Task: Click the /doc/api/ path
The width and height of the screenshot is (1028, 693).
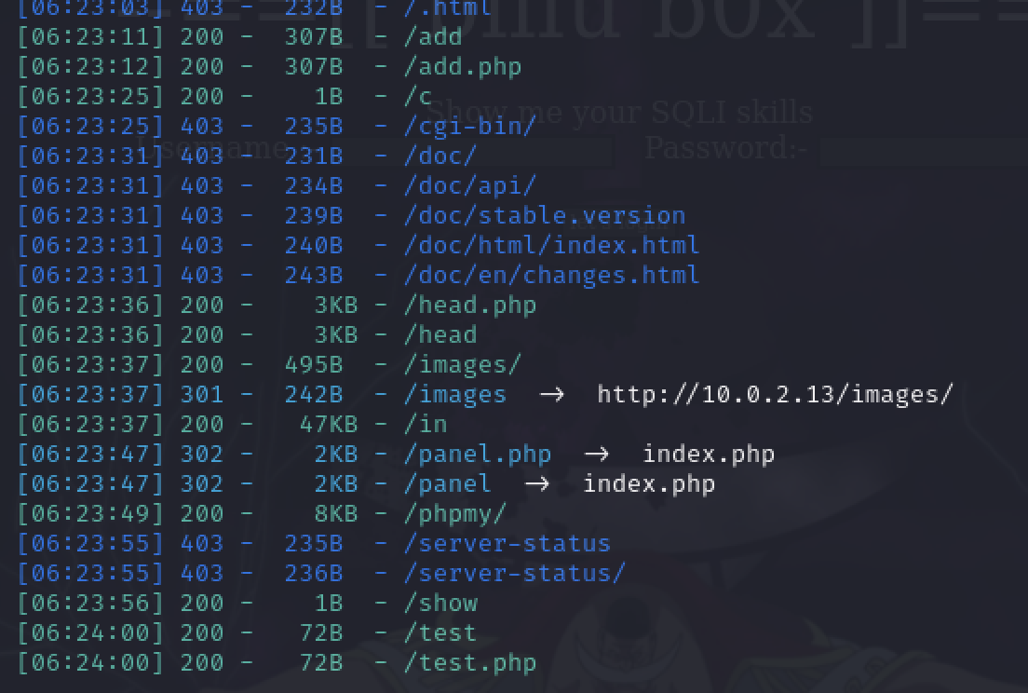Action: pyautogui.click(x=470, y=185)
